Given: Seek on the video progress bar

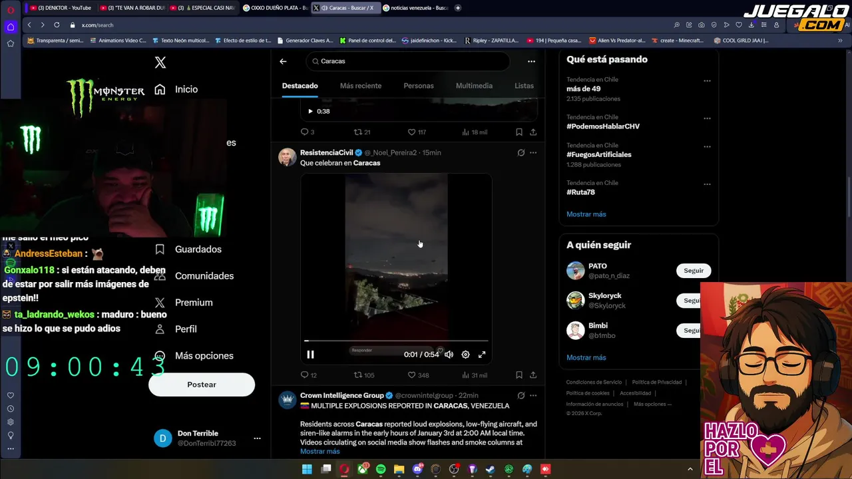Looking at the screenshot, I should pyautogui.click(x=396, y=341).
